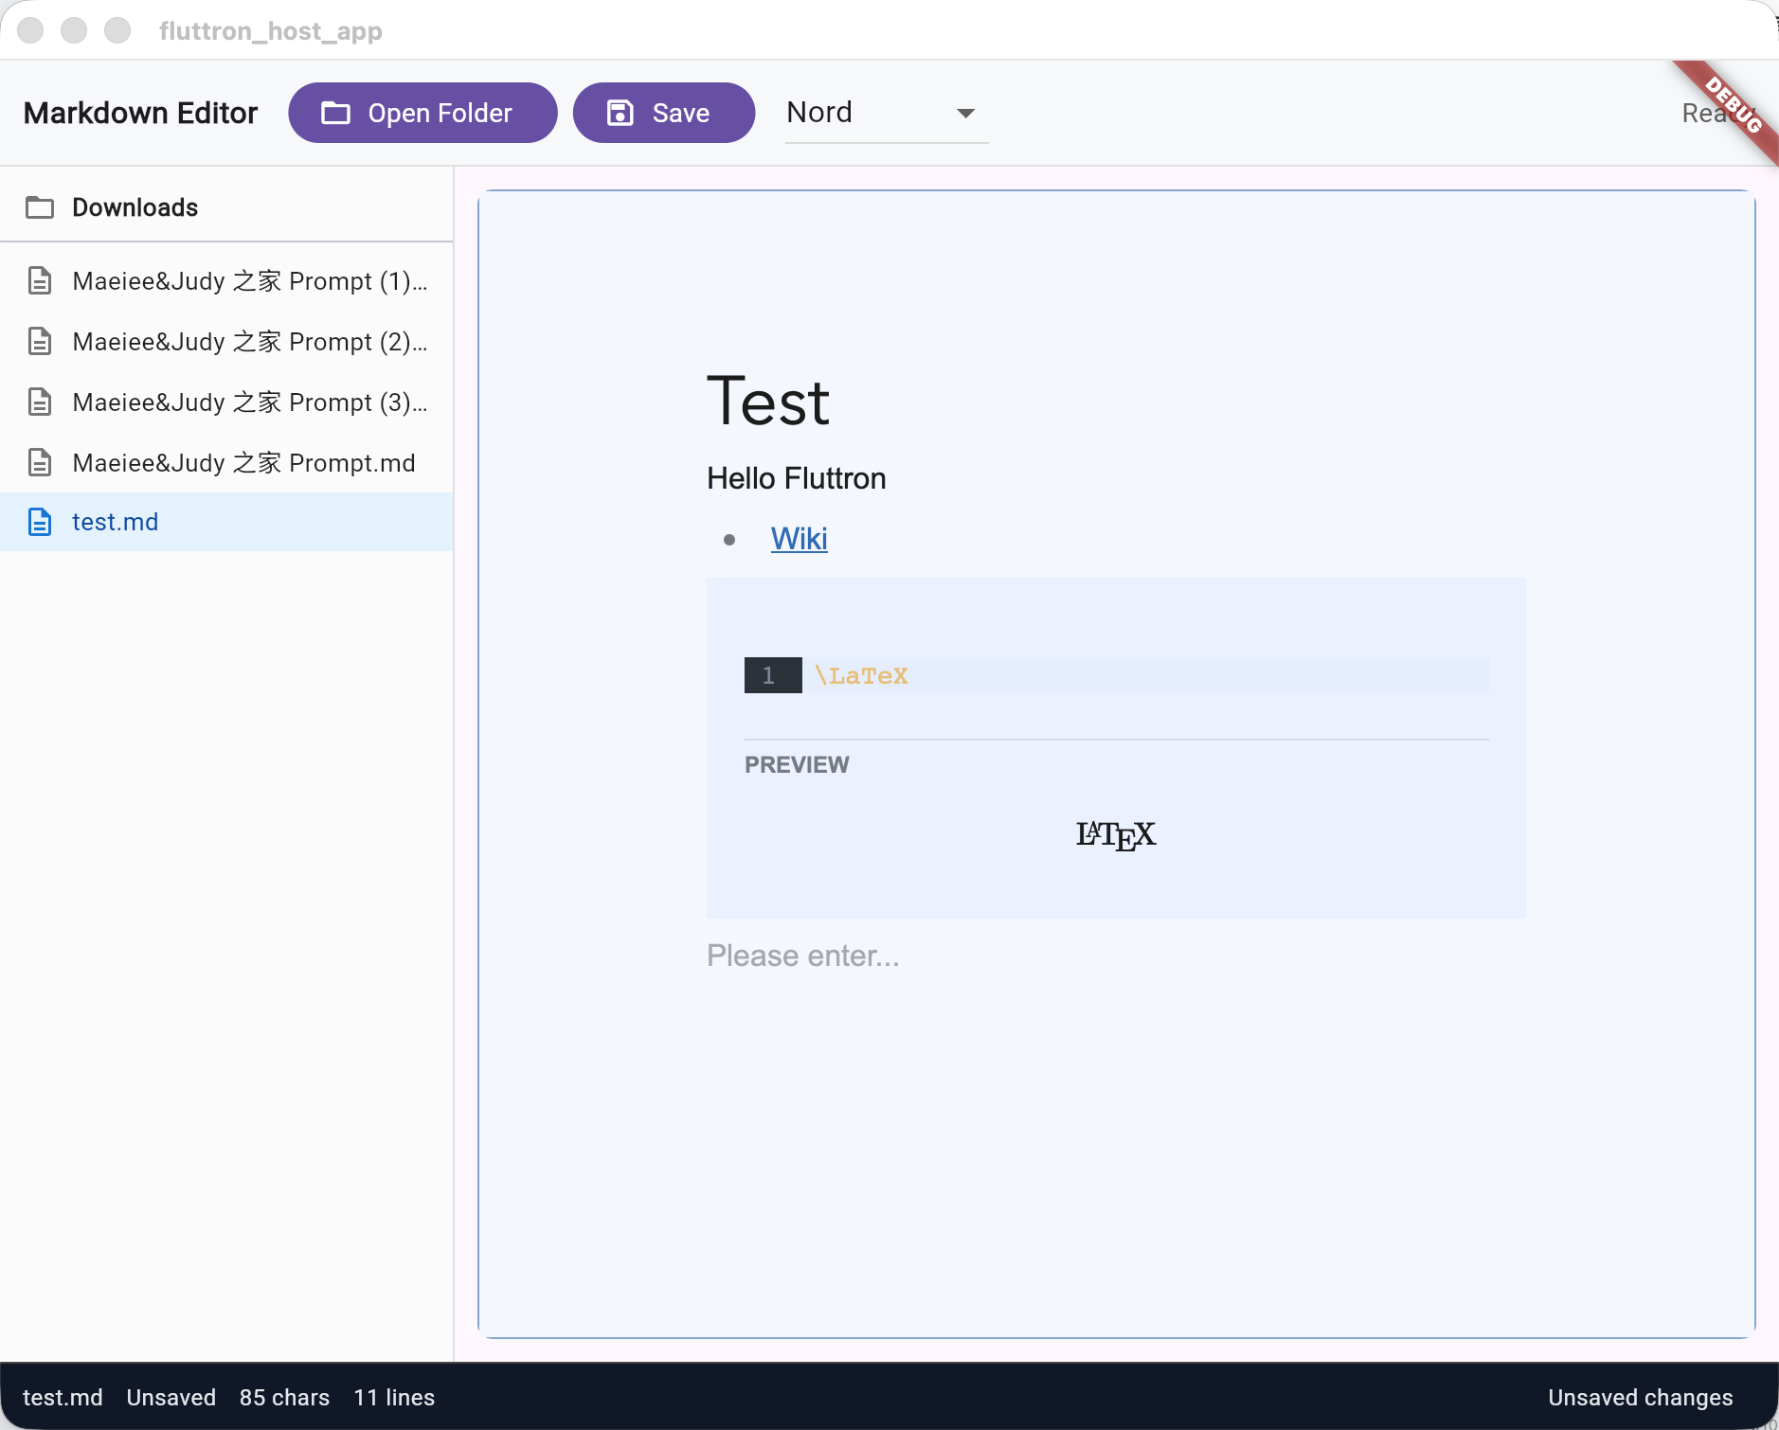This screenshot has width=1779, height=1430.
Task: Click the Test heading in editor
Action: tap(768, 402)
